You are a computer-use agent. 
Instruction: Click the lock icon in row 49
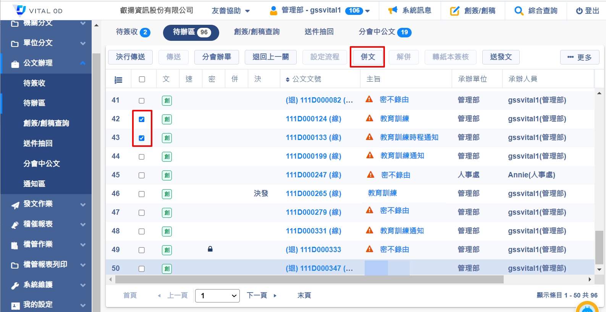click(210, 249)
